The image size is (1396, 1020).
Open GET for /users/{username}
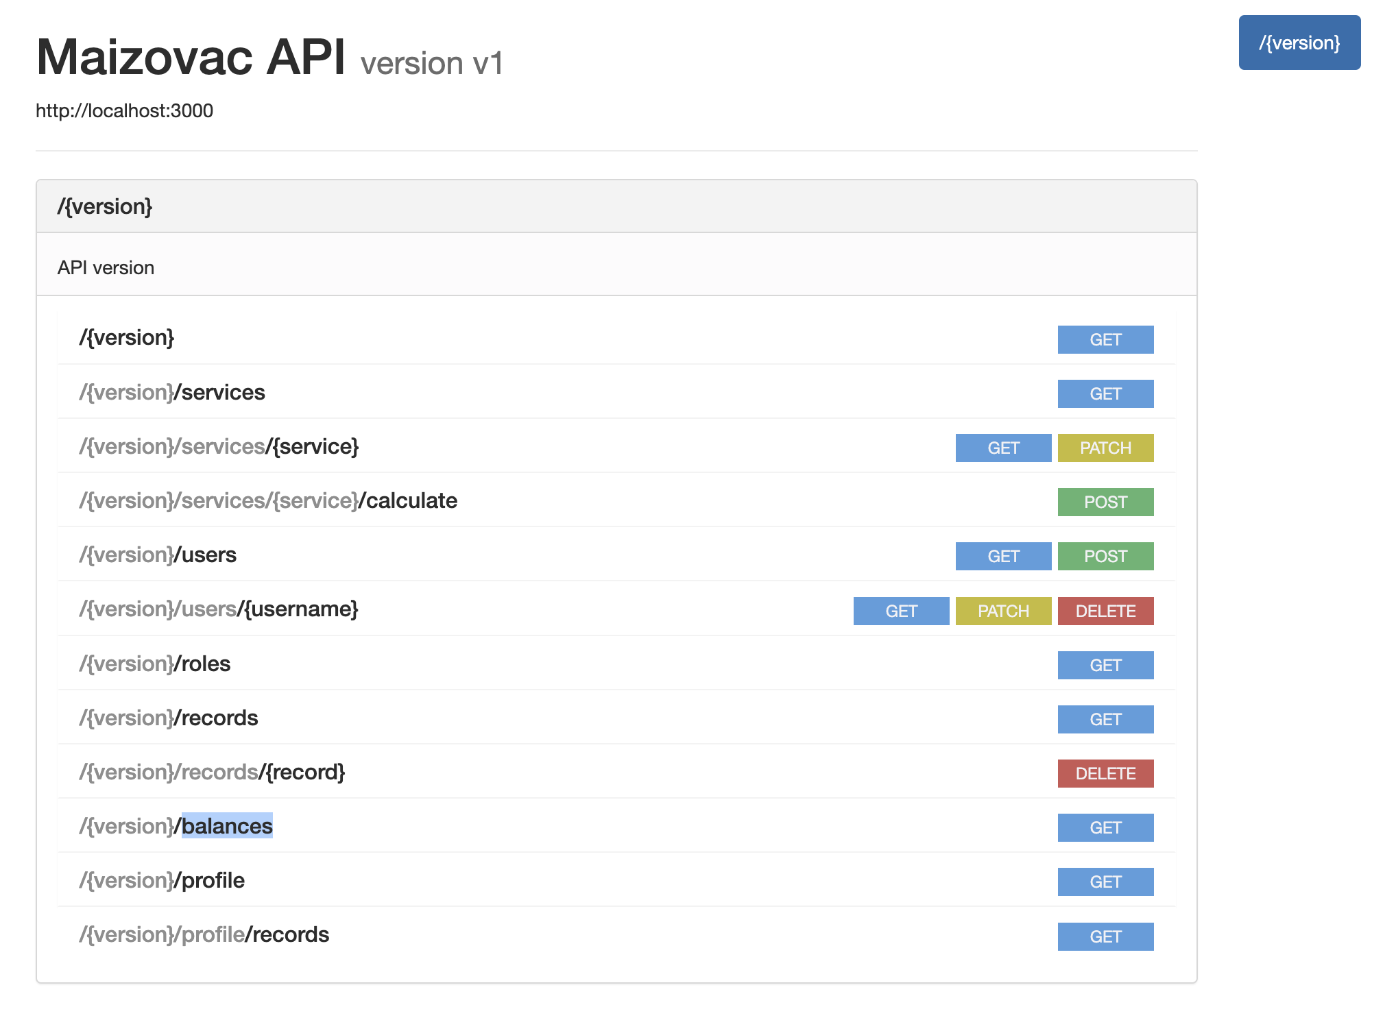pos(900,611)
